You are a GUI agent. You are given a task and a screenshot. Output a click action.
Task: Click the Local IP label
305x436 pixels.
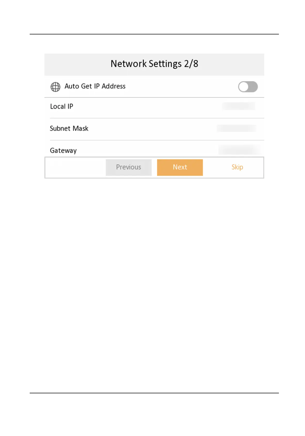point(61,107)
